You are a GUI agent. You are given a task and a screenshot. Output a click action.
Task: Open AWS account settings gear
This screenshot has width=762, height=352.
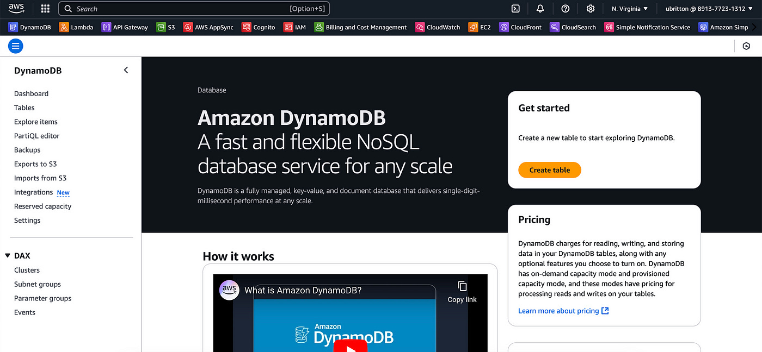point(591,8)
